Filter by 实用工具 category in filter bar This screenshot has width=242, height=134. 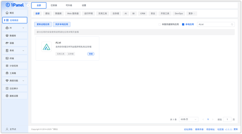tap(103, 13)
